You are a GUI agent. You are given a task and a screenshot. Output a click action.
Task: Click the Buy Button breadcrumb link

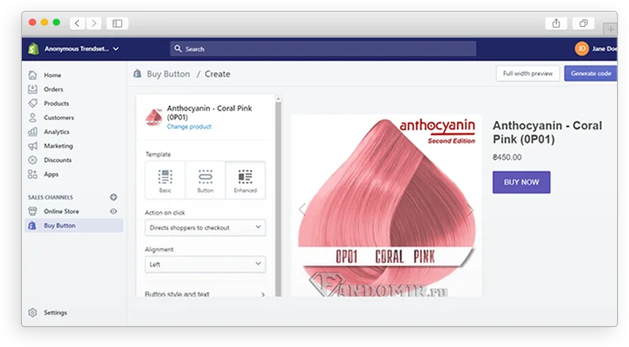(168, 74)
